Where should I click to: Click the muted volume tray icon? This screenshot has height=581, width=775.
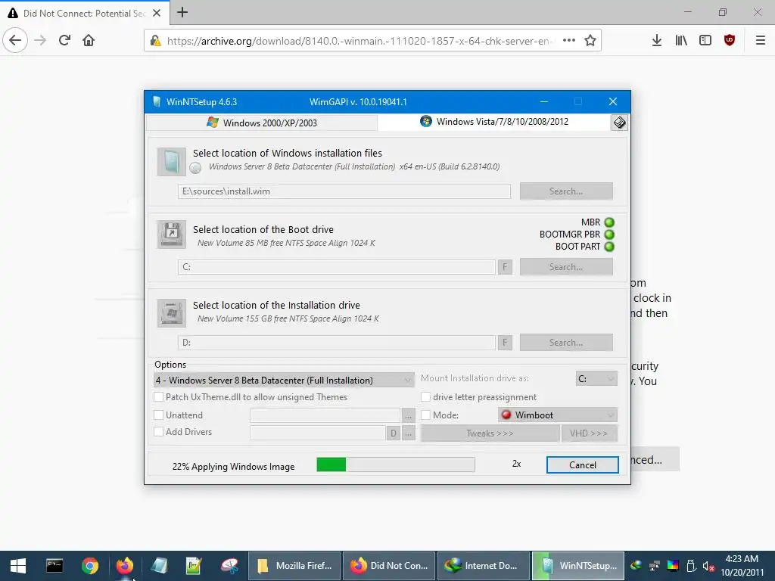(x=708, y=566)
